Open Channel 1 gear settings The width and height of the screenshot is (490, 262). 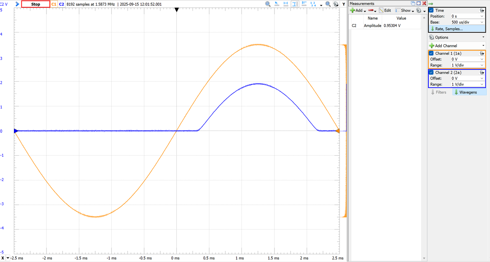pos(482,53)
